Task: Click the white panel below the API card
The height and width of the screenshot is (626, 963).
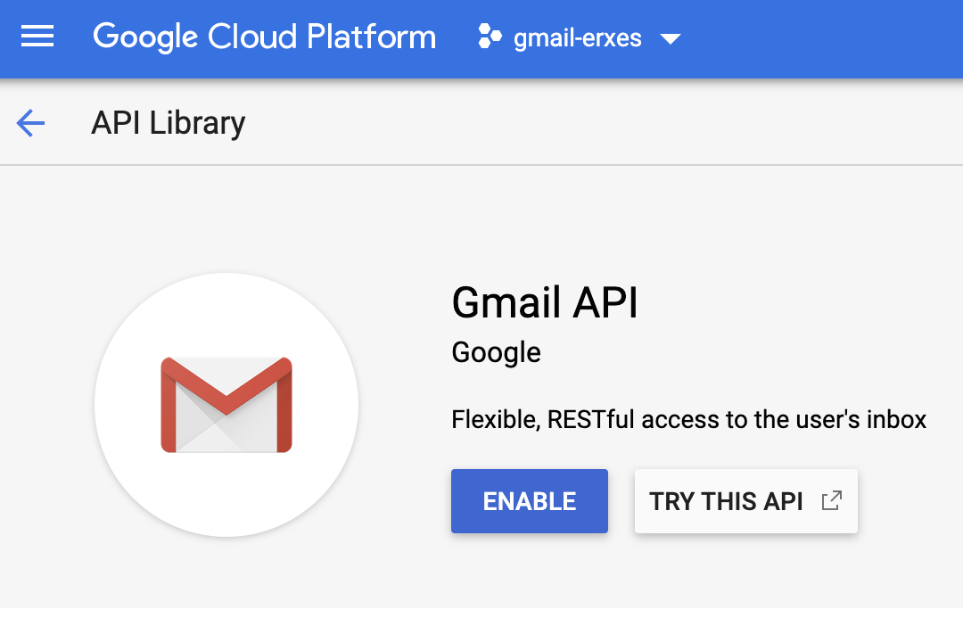Action: coord(481,617)
